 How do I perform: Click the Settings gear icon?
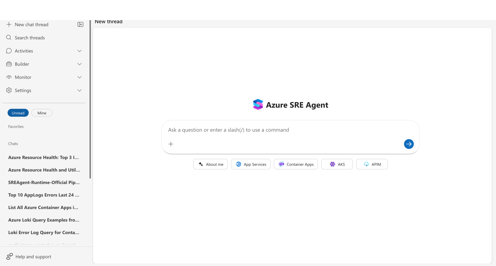(x=9, y=90)
